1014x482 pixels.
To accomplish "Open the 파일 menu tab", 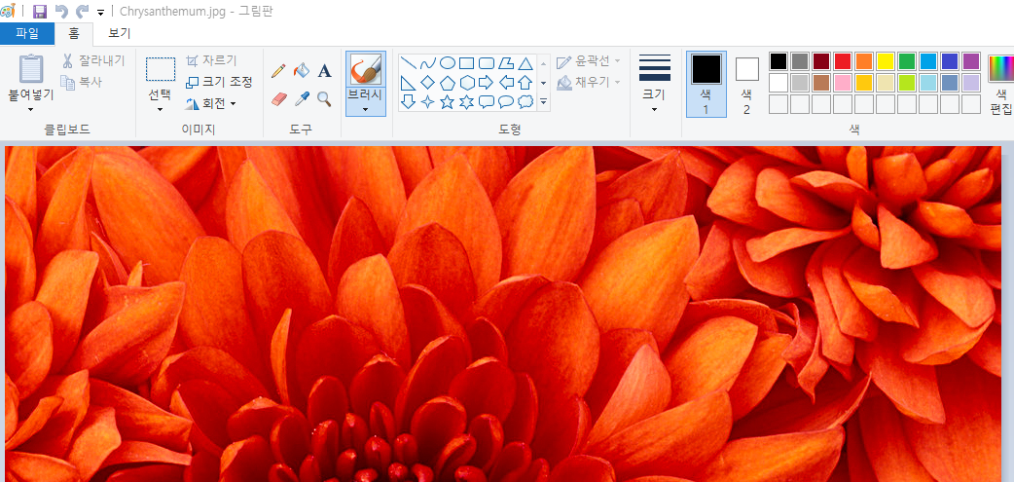I will (27, 34).
